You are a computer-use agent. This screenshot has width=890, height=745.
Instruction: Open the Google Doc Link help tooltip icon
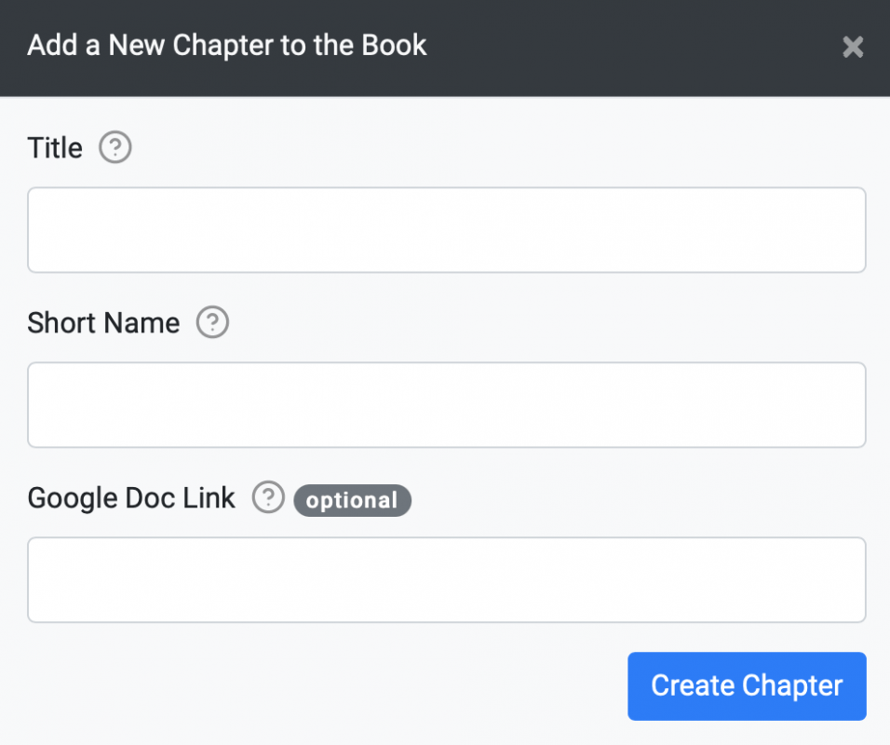pyautogui.click(x=268, y=497)
